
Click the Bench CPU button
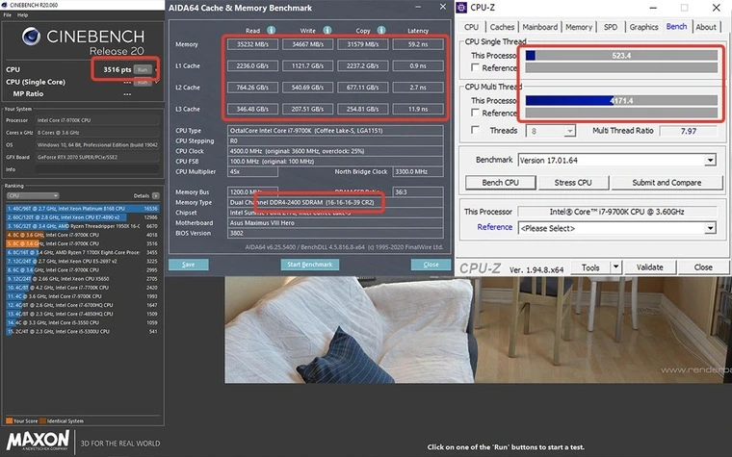pos(499,182)
